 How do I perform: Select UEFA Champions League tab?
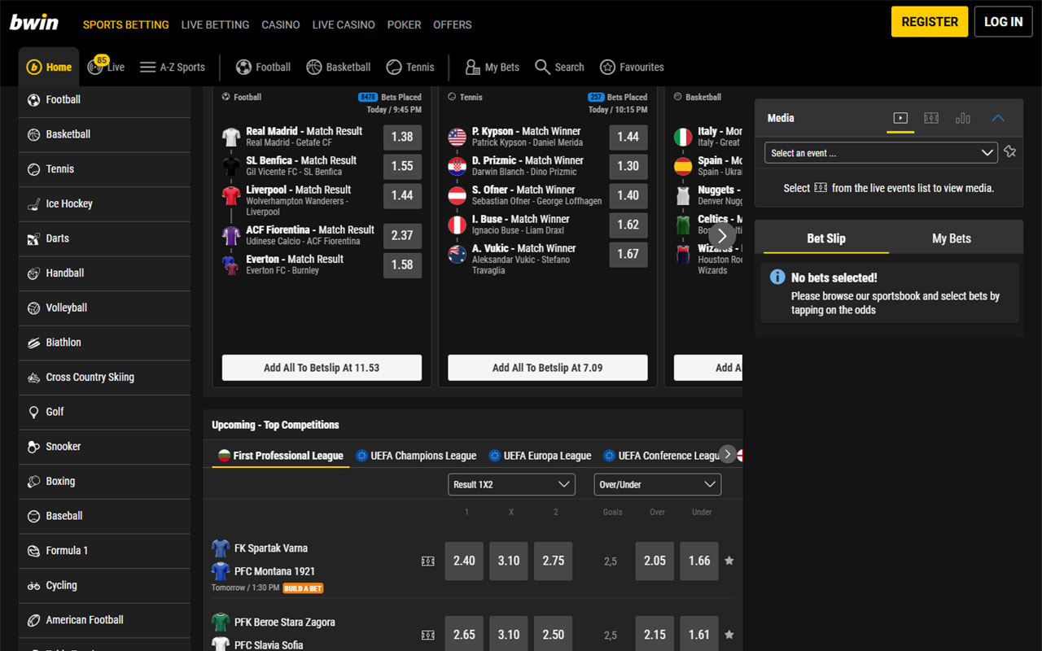[x=416, y=456]
